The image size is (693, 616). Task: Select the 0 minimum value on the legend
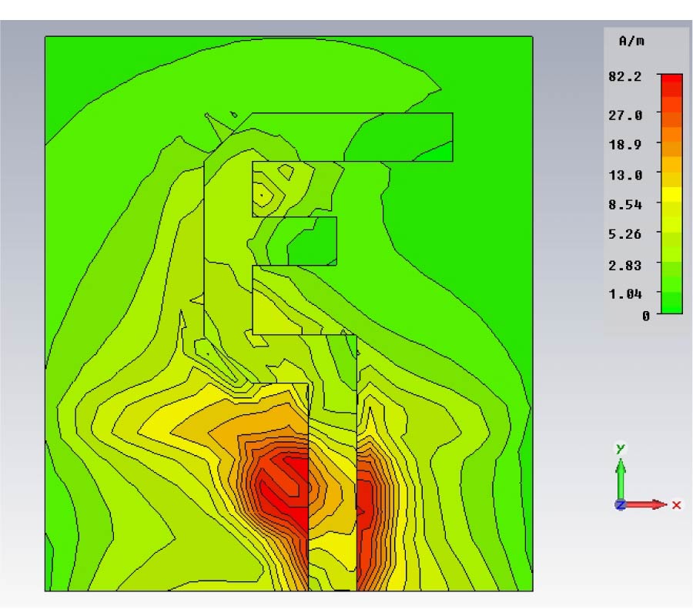[x=646, y=315]
